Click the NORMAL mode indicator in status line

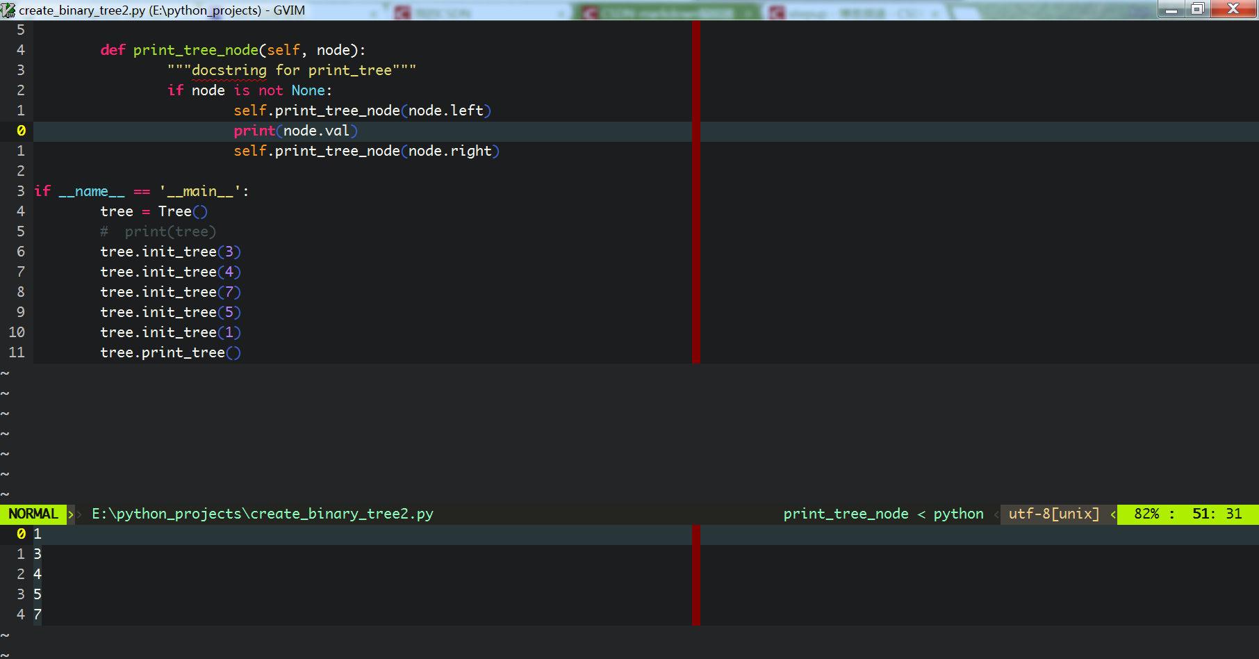(33, 514)
